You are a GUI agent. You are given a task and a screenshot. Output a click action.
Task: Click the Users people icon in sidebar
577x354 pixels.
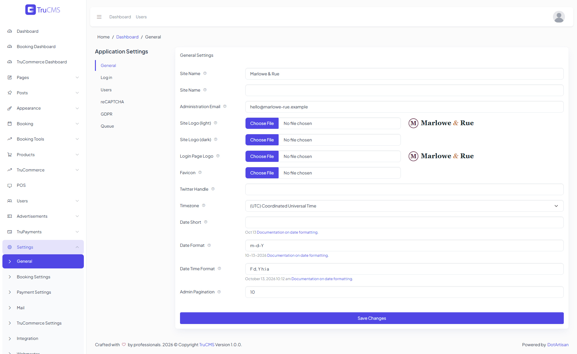(x=10, y=201)
